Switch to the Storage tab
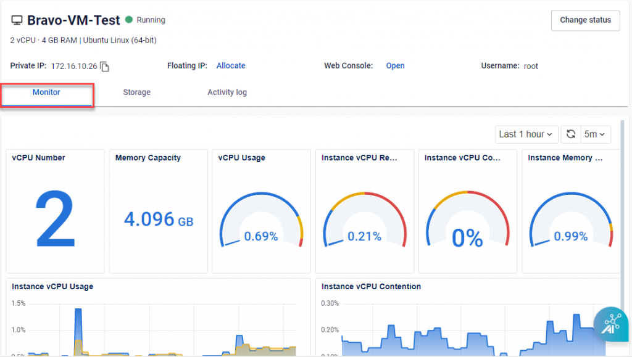Image resolution: width=632 pixels, height=357 pixels. 136,92
